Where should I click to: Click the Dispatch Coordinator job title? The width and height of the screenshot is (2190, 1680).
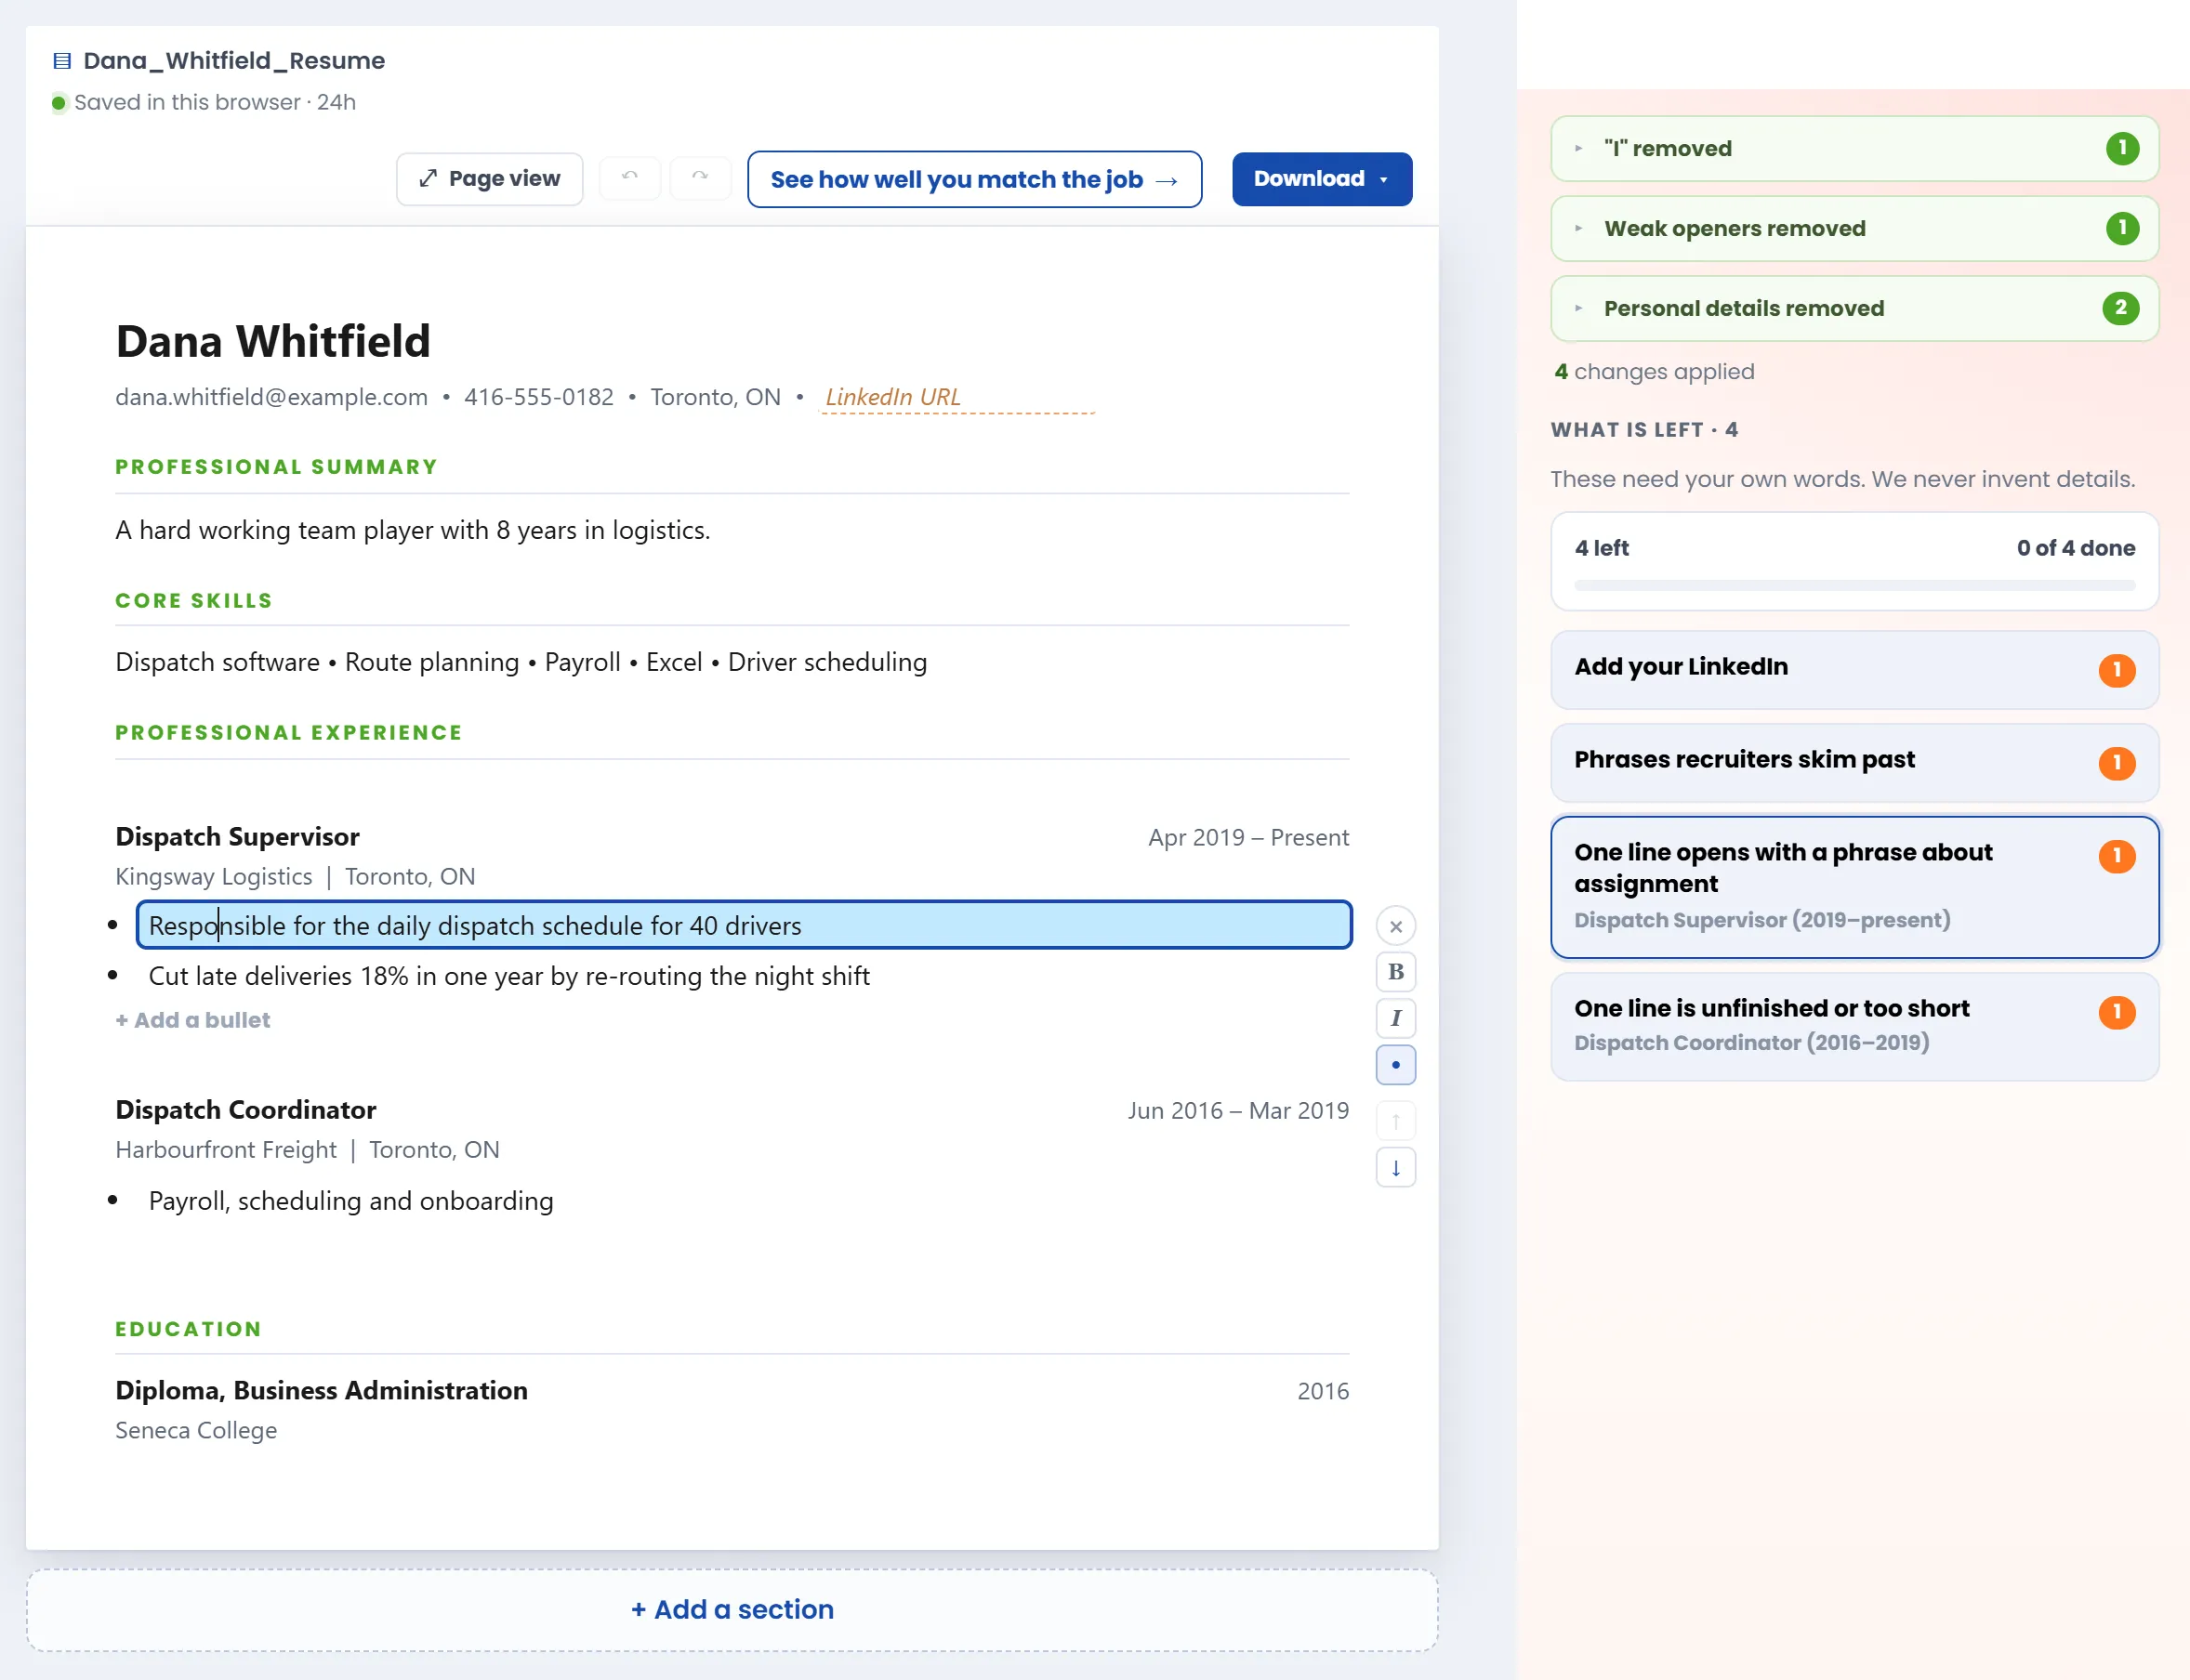pos(245,1110)
